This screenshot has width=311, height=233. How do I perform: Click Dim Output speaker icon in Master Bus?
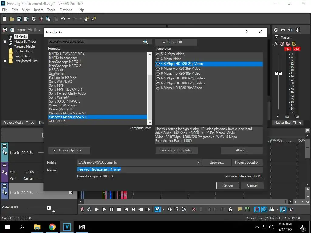point(290,30)
